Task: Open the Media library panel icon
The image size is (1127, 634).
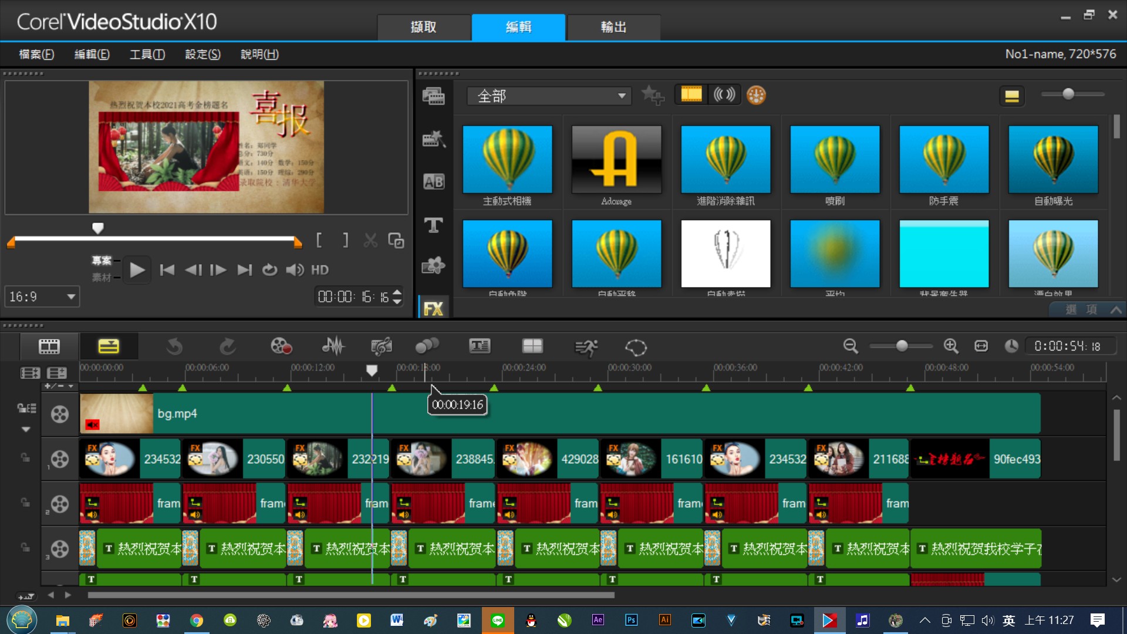Action: pyautogui.click(x=434, y=96)
